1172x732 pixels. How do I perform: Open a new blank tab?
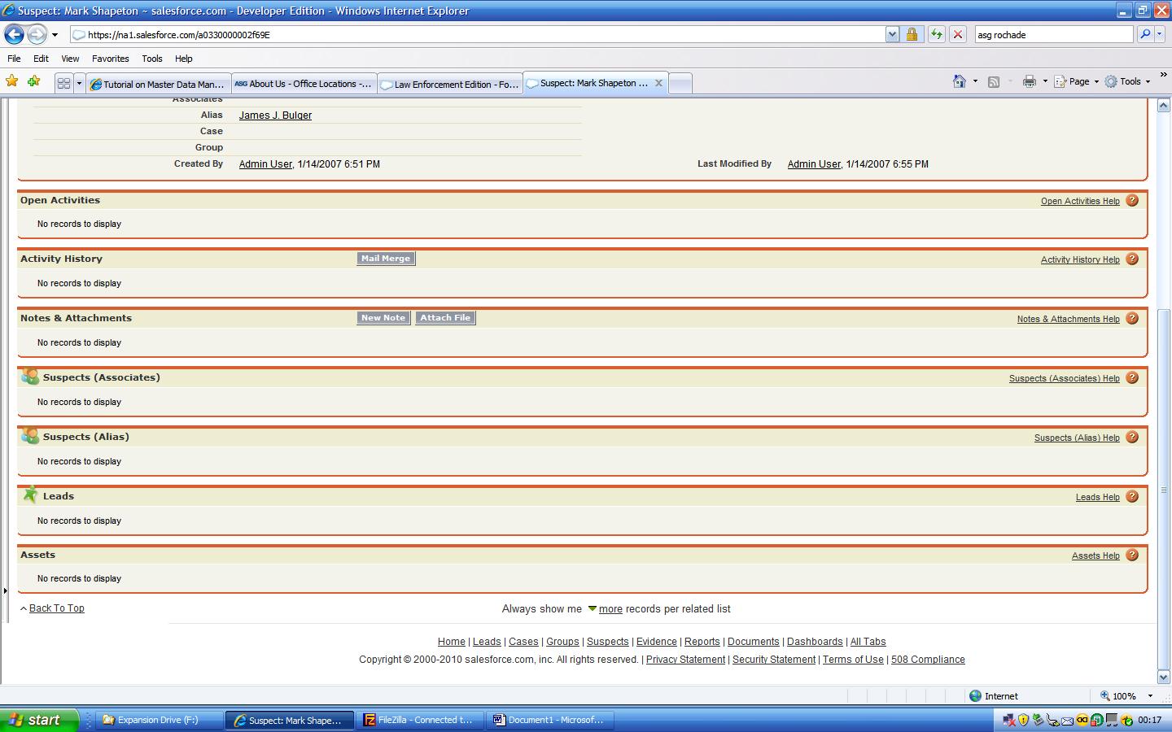click(680, 84)
